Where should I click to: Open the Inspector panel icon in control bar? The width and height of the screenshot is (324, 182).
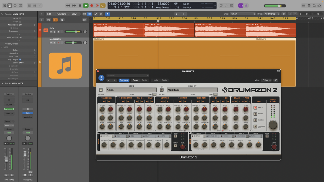[9, 5]
